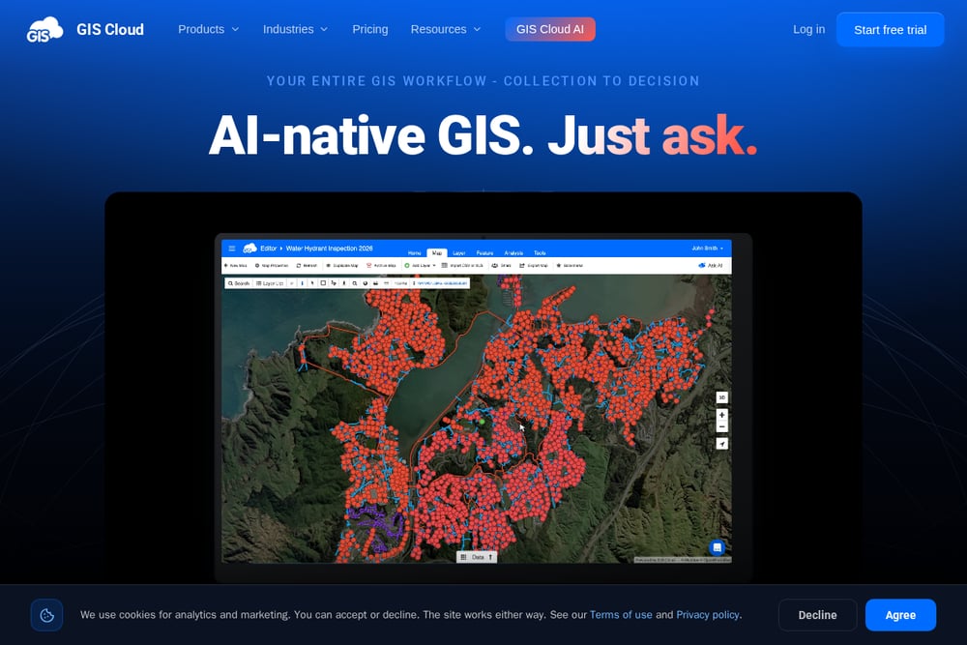Image resolution: width=967 pixels, height=645 pixels.
Task: Open the hamburger menu in the editor demo
Action: [x=232, y=249]
